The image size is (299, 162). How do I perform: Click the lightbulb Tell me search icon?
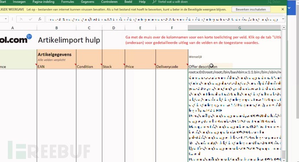(154, 2)
